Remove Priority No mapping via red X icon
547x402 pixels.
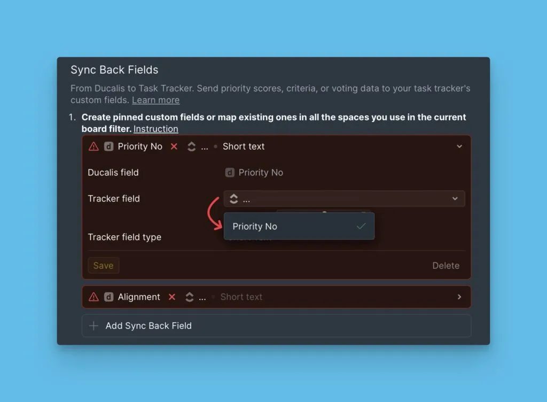tap(174, 146)
